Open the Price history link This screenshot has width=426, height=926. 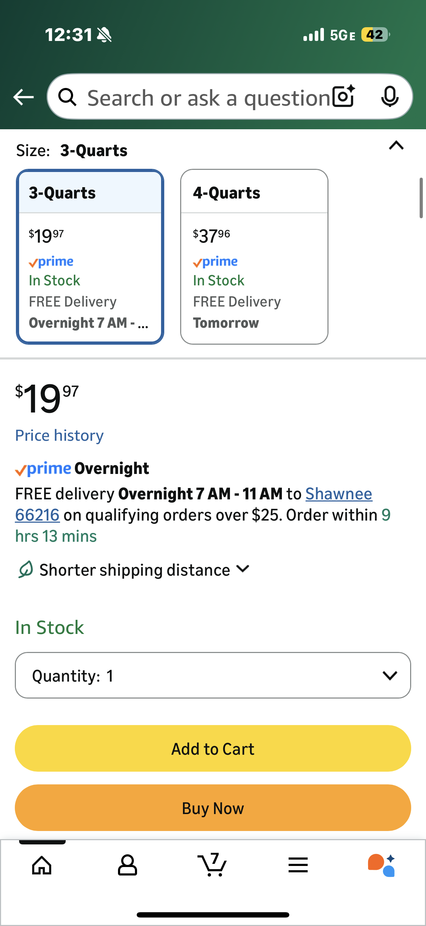coord(59,435)
